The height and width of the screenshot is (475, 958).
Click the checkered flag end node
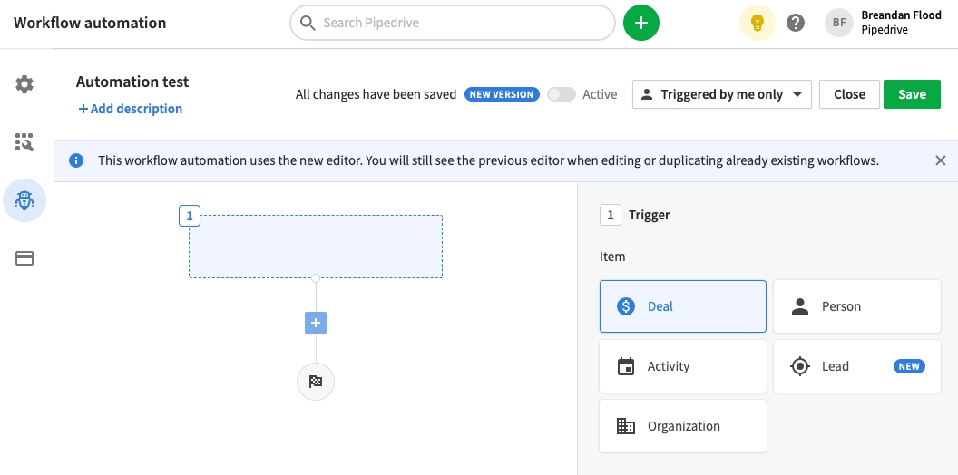click(x=316, y=382)
